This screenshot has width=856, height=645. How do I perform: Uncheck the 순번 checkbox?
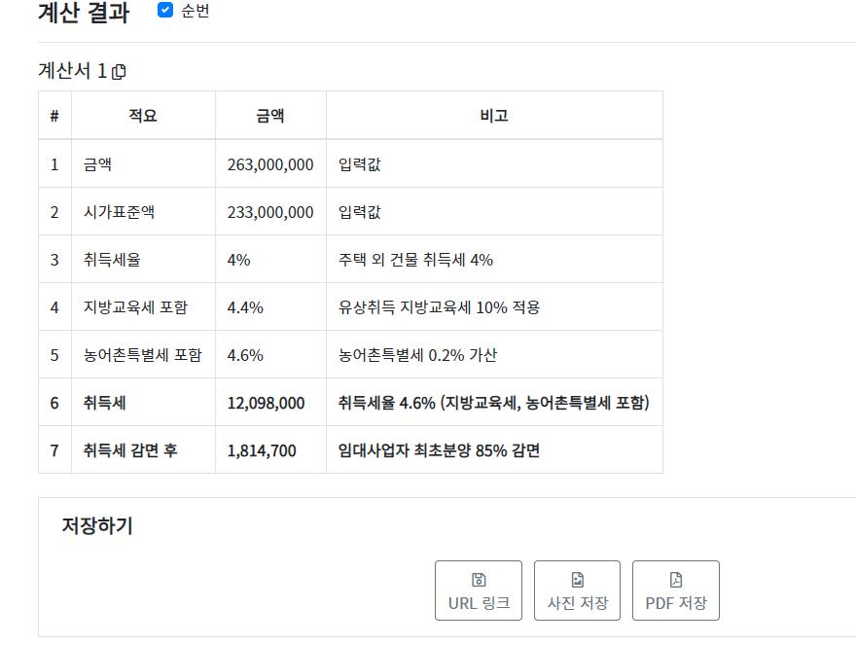pos(164,10)
